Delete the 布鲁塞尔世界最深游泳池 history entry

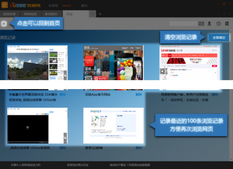(x=63, y=94)
